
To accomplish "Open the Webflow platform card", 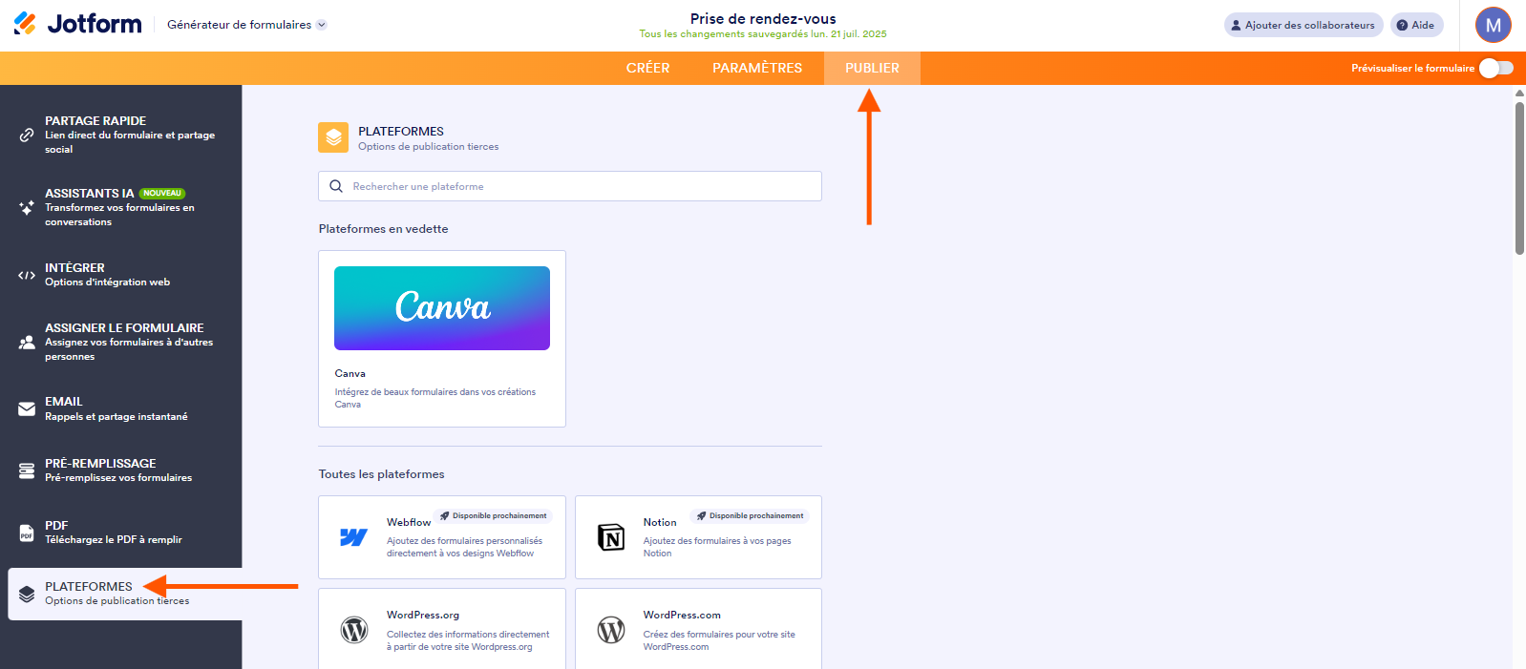I will click(442, 537).
